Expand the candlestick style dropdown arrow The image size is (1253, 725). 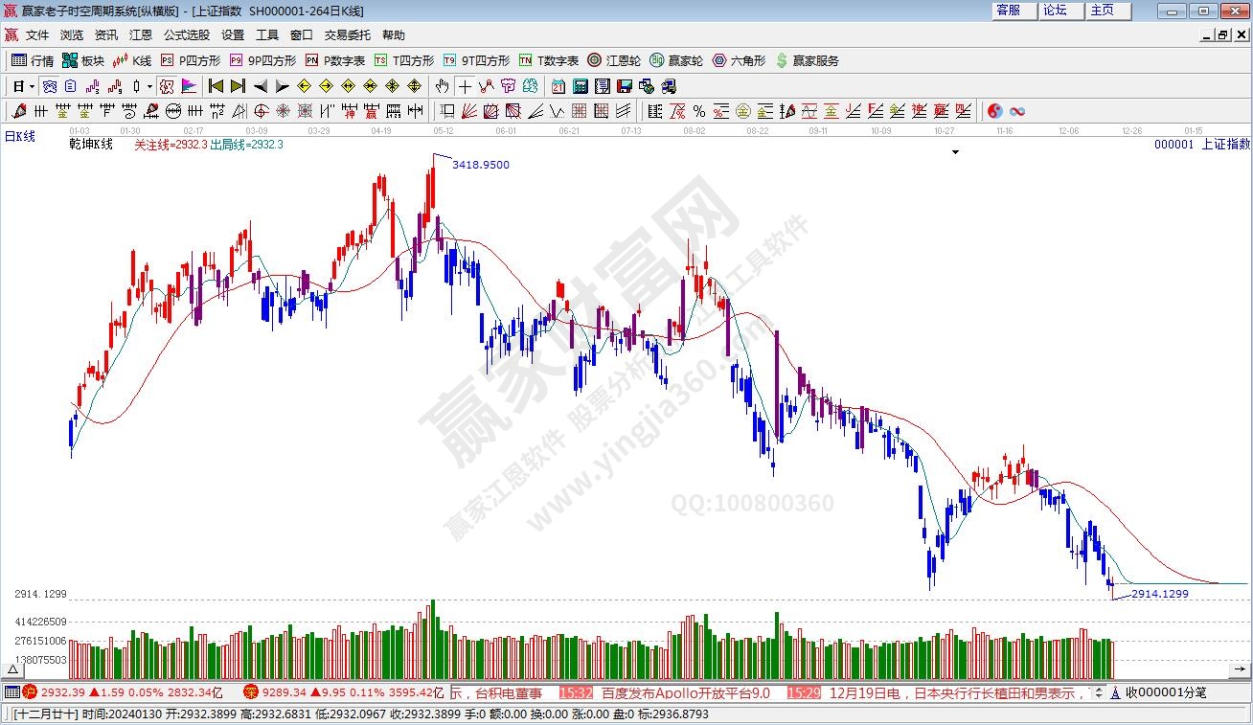click(x=149, y=86)
